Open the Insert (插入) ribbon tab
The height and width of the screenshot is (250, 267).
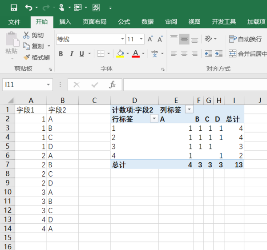(x=65, y=22)
